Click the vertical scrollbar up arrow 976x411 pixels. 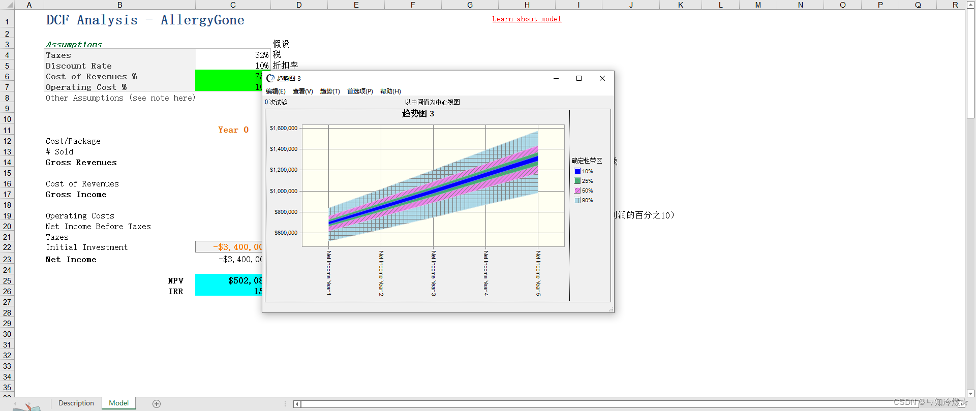[970, 5]
